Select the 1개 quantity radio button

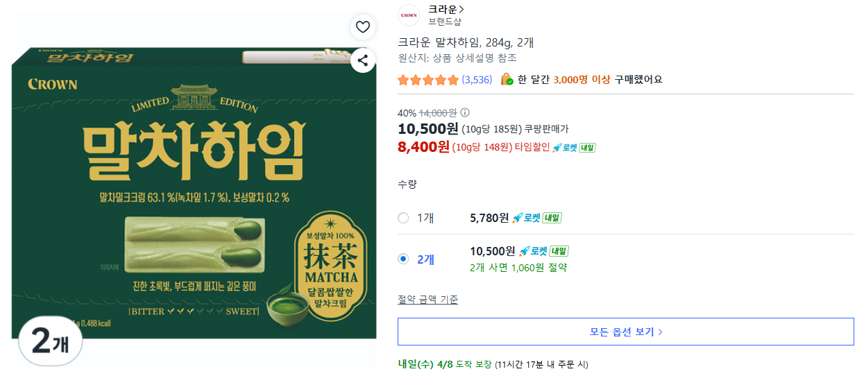tap(403, 218)
